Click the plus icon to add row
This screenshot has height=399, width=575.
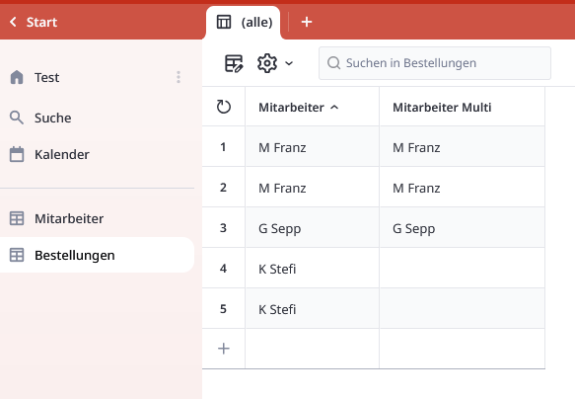223,349
